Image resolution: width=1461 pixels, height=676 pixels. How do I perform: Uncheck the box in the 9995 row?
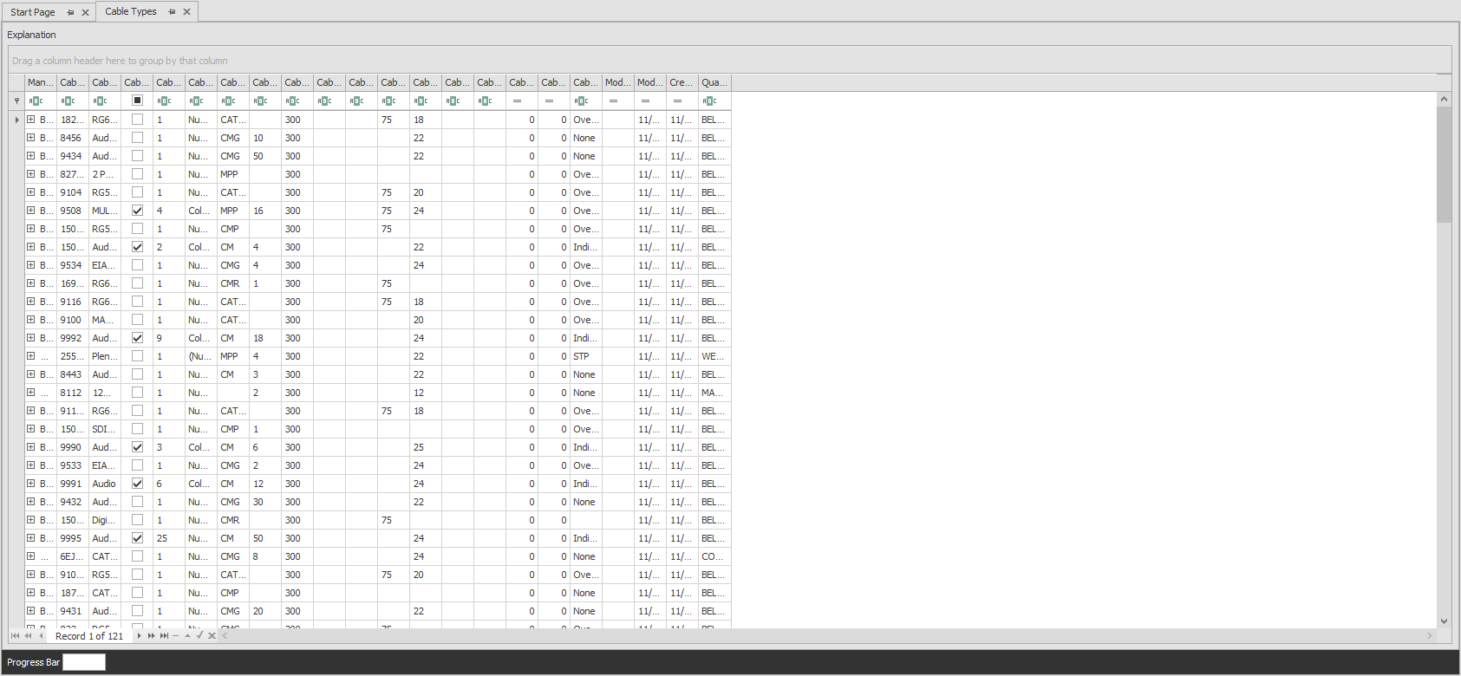tap(137, 538)
